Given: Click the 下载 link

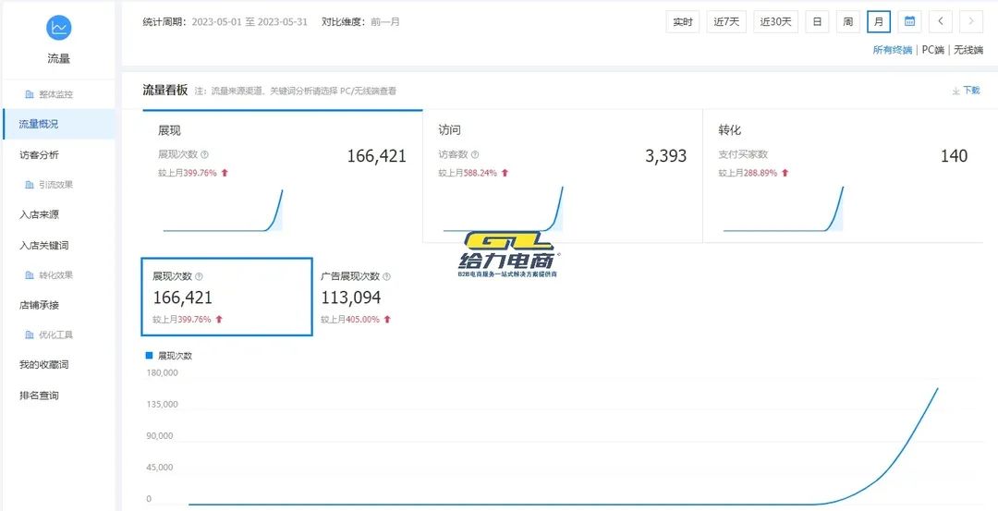Looking at the screenshot, I should (972, 91).
